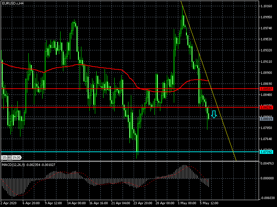This screenshot has height=207, width=277.
Task: Click the 28 Apr 08:00 time label
Action: (x=165, y=203)
